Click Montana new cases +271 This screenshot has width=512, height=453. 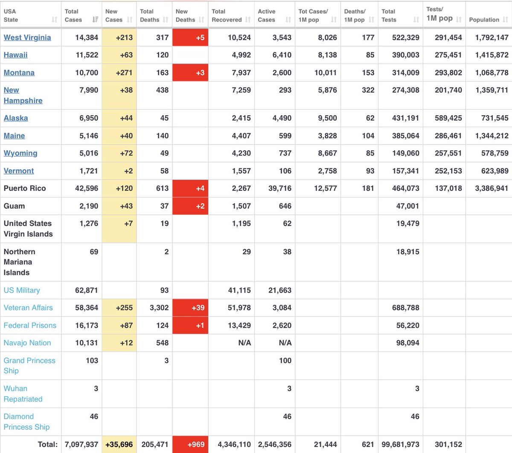click(x=124, y=73)
